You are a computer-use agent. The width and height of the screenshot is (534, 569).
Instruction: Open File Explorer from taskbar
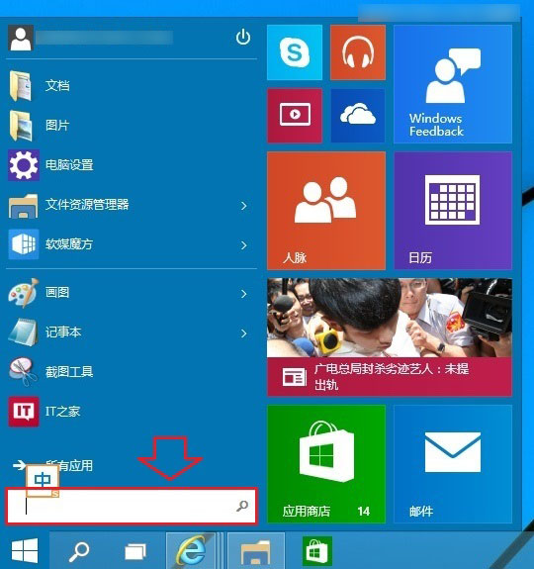(255, 551)
